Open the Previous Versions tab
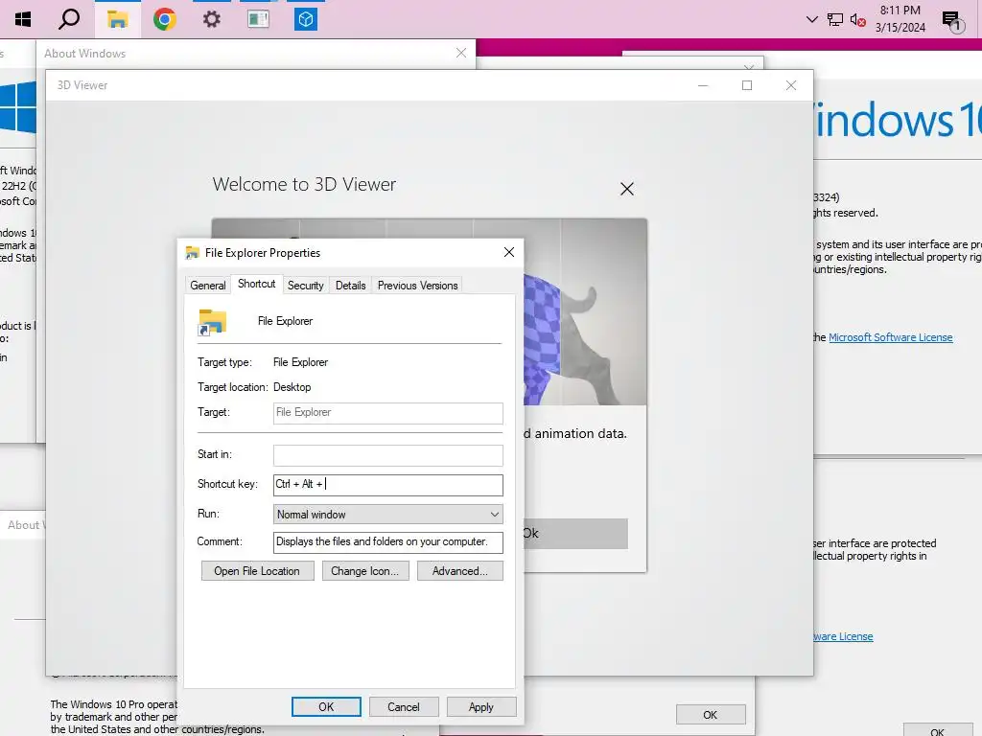 pyautogui.click(x=418, y=286)
